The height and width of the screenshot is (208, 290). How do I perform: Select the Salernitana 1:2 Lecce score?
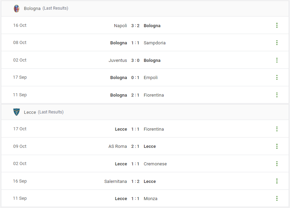click(x=135, y=182)
